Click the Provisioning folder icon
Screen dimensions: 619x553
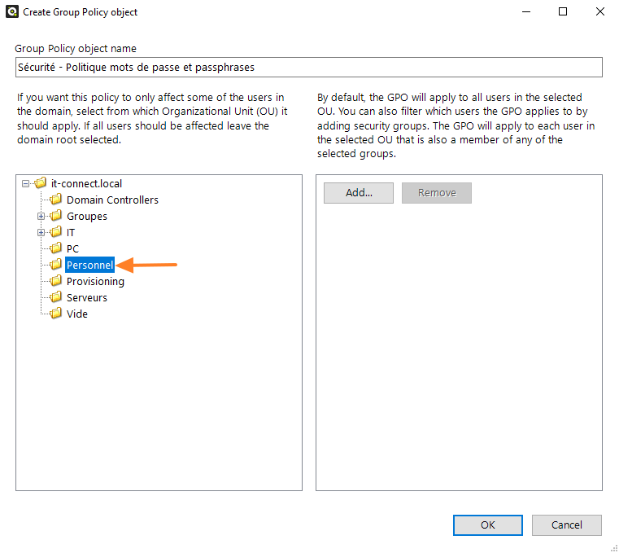[56, 281]
